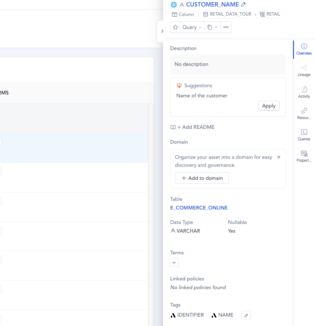Click Add README link
The height and width of the screenshot is (326, 315).
click(192, 127)
